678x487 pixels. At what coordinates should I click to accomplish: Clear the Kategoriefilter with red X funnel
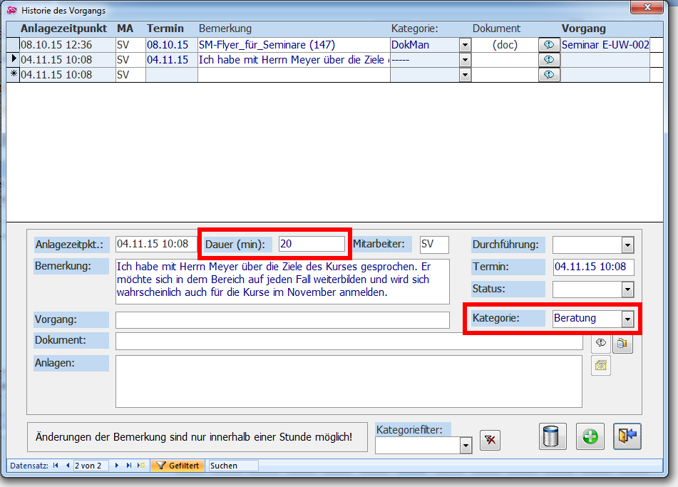pos(489,441)
